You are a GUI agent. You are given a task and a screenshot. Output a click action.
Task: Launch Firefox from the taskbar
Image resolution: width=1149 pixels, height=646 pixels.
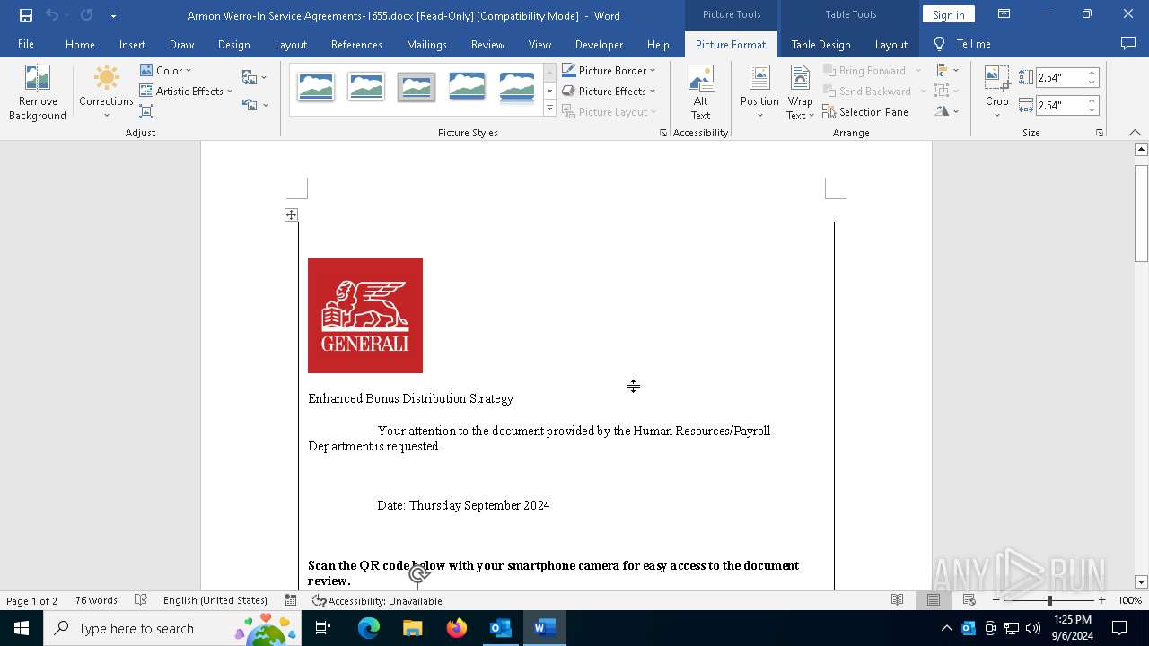pos(457,628)
